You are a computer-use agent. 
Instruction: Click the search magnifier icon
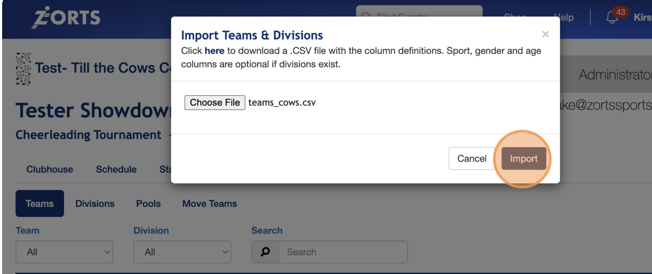265,252
